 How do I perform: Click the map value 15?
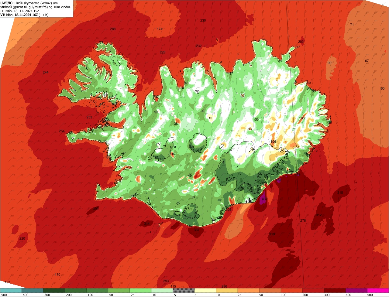(211, 118)
